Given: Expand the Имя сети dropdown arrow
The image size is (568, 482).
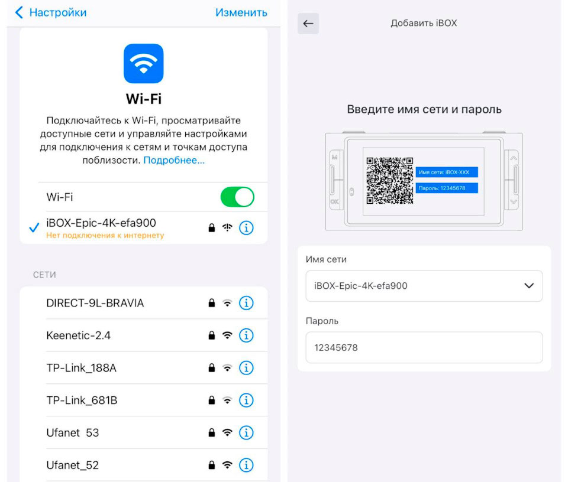Looking at the screenshot, I should [x=529, y=286].
